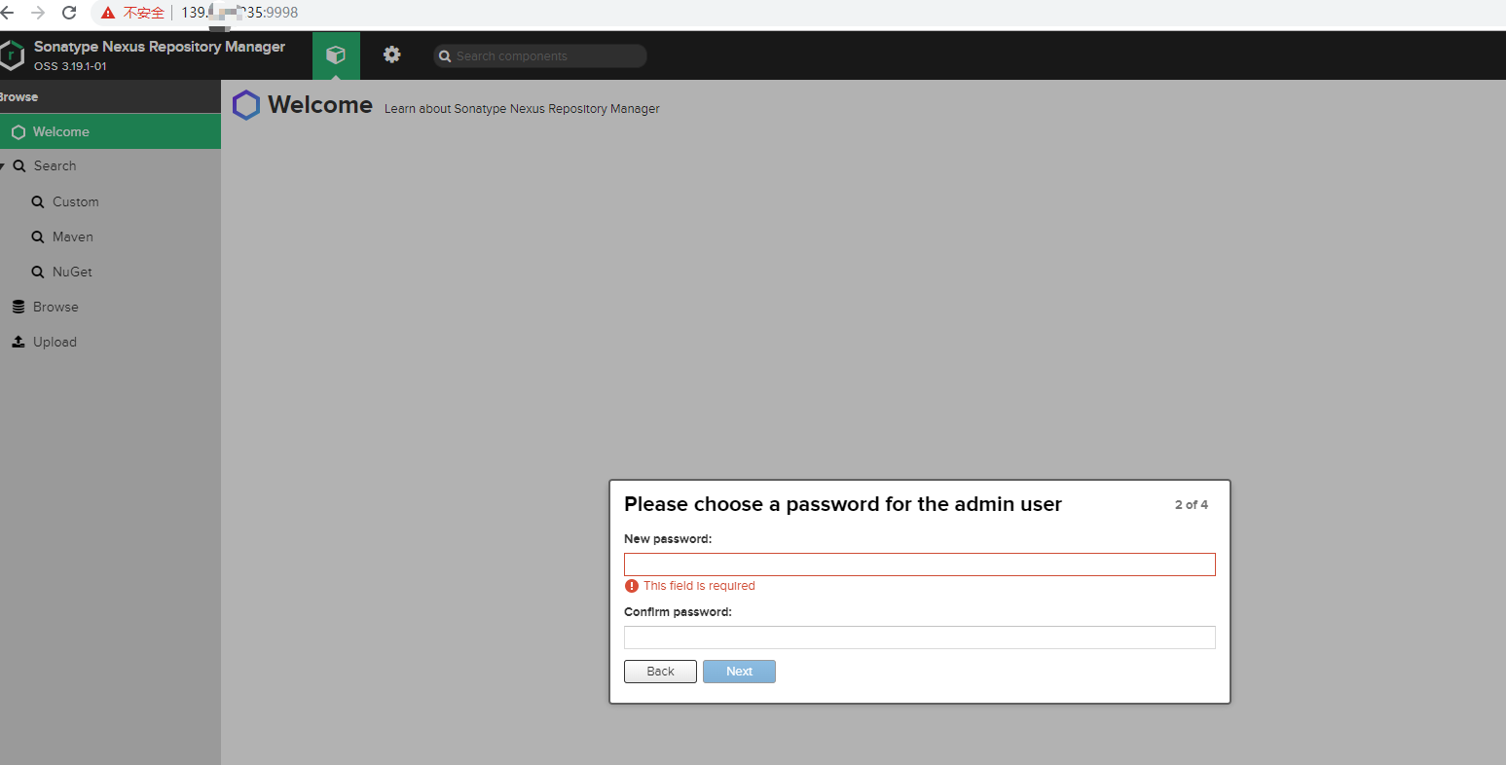Click the 'OSS 3.19.1-01' version text
Image resolution: width=1506 pixels, height=765 pixels.
coord(70,66)
